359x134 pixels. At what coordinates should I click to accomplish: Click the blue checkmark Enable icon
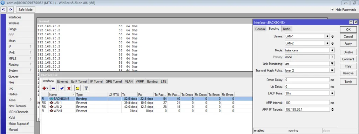(62, 88)
